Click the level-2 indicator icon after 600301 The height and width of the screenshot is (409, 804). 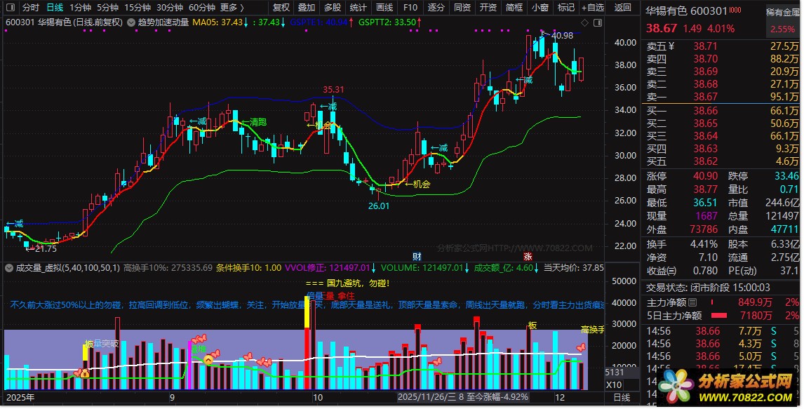[735, 11]
